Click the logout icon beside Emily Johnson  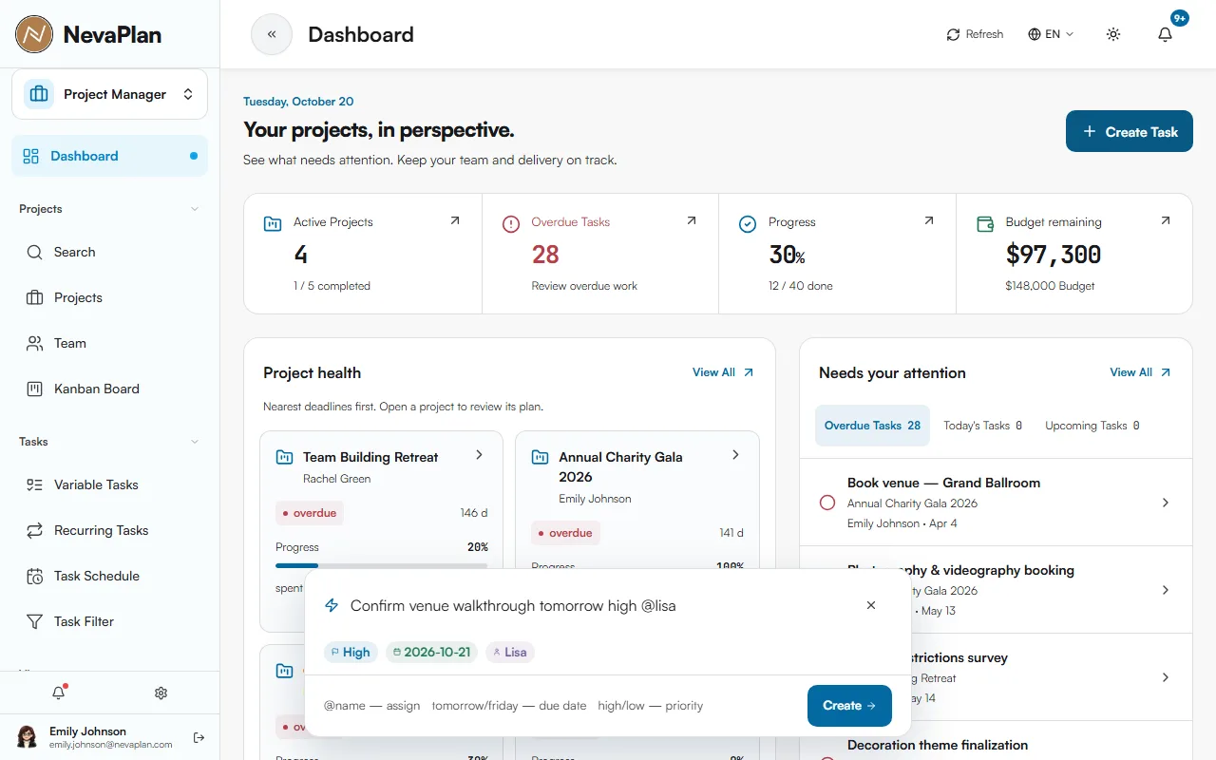(199, 737)
